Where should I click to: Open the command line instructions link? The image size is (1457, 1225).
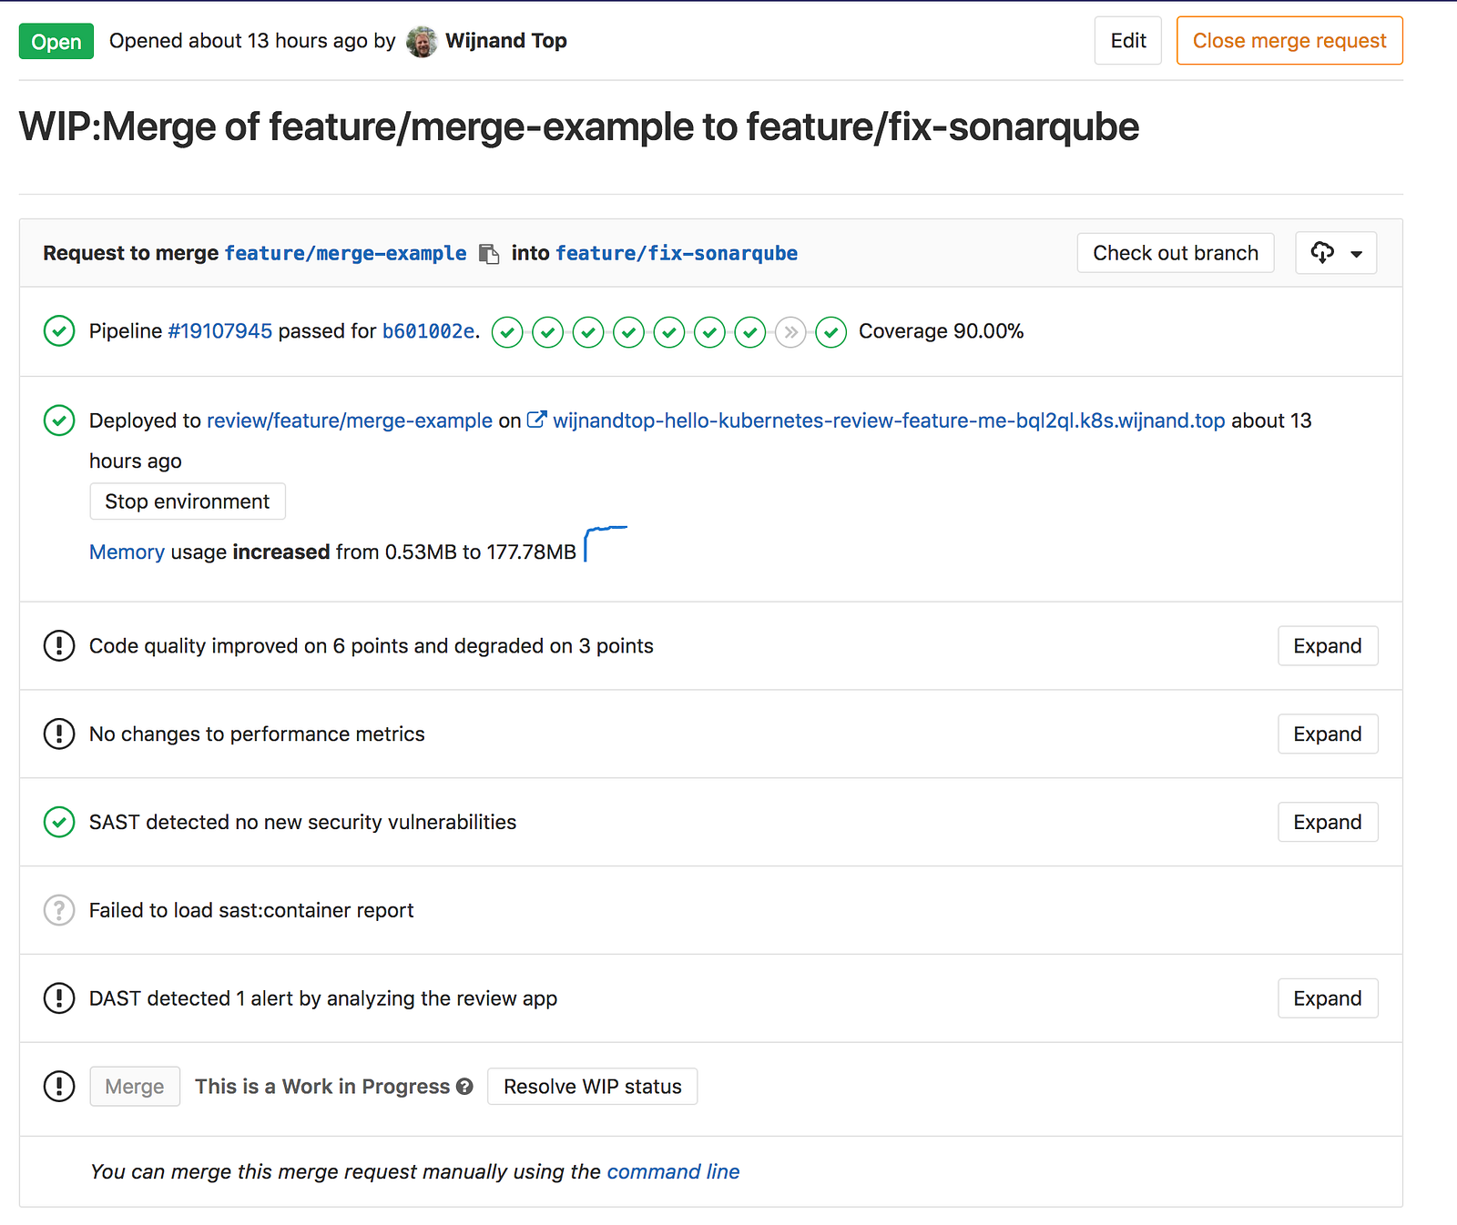pyautogui.click(x=673, y=1172)
